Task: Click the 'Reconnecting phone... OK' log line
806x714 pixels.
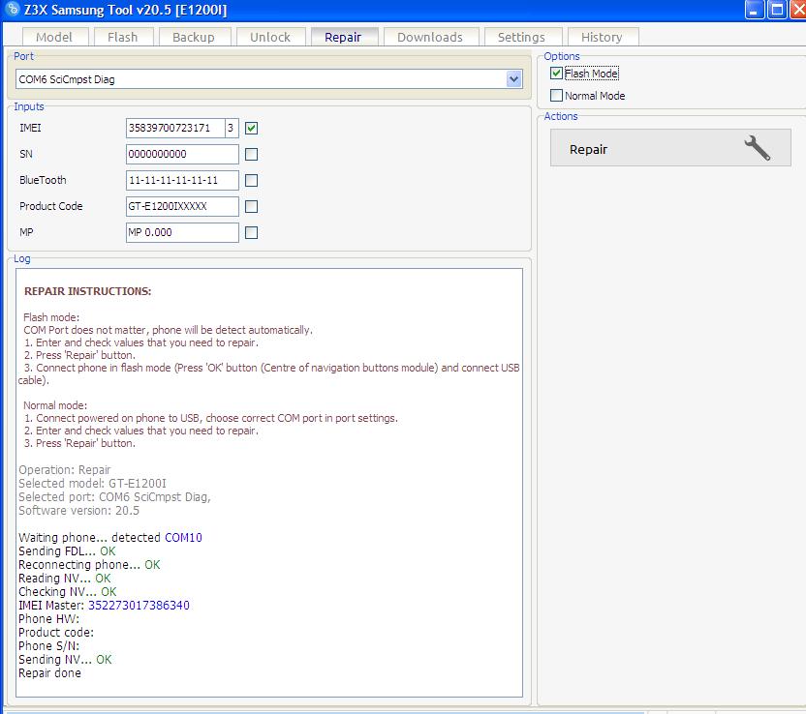Action: pos(89,565)
